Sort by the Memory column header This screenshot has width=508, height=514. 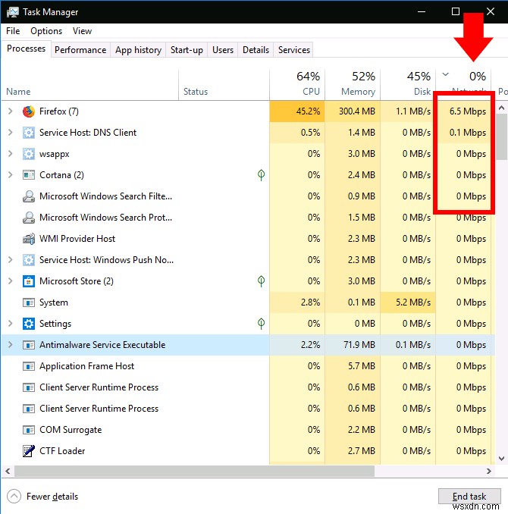tap(353, 84)
